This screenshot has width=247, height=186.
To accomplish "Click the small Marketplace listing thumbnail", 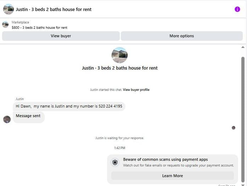I will 5,24.
